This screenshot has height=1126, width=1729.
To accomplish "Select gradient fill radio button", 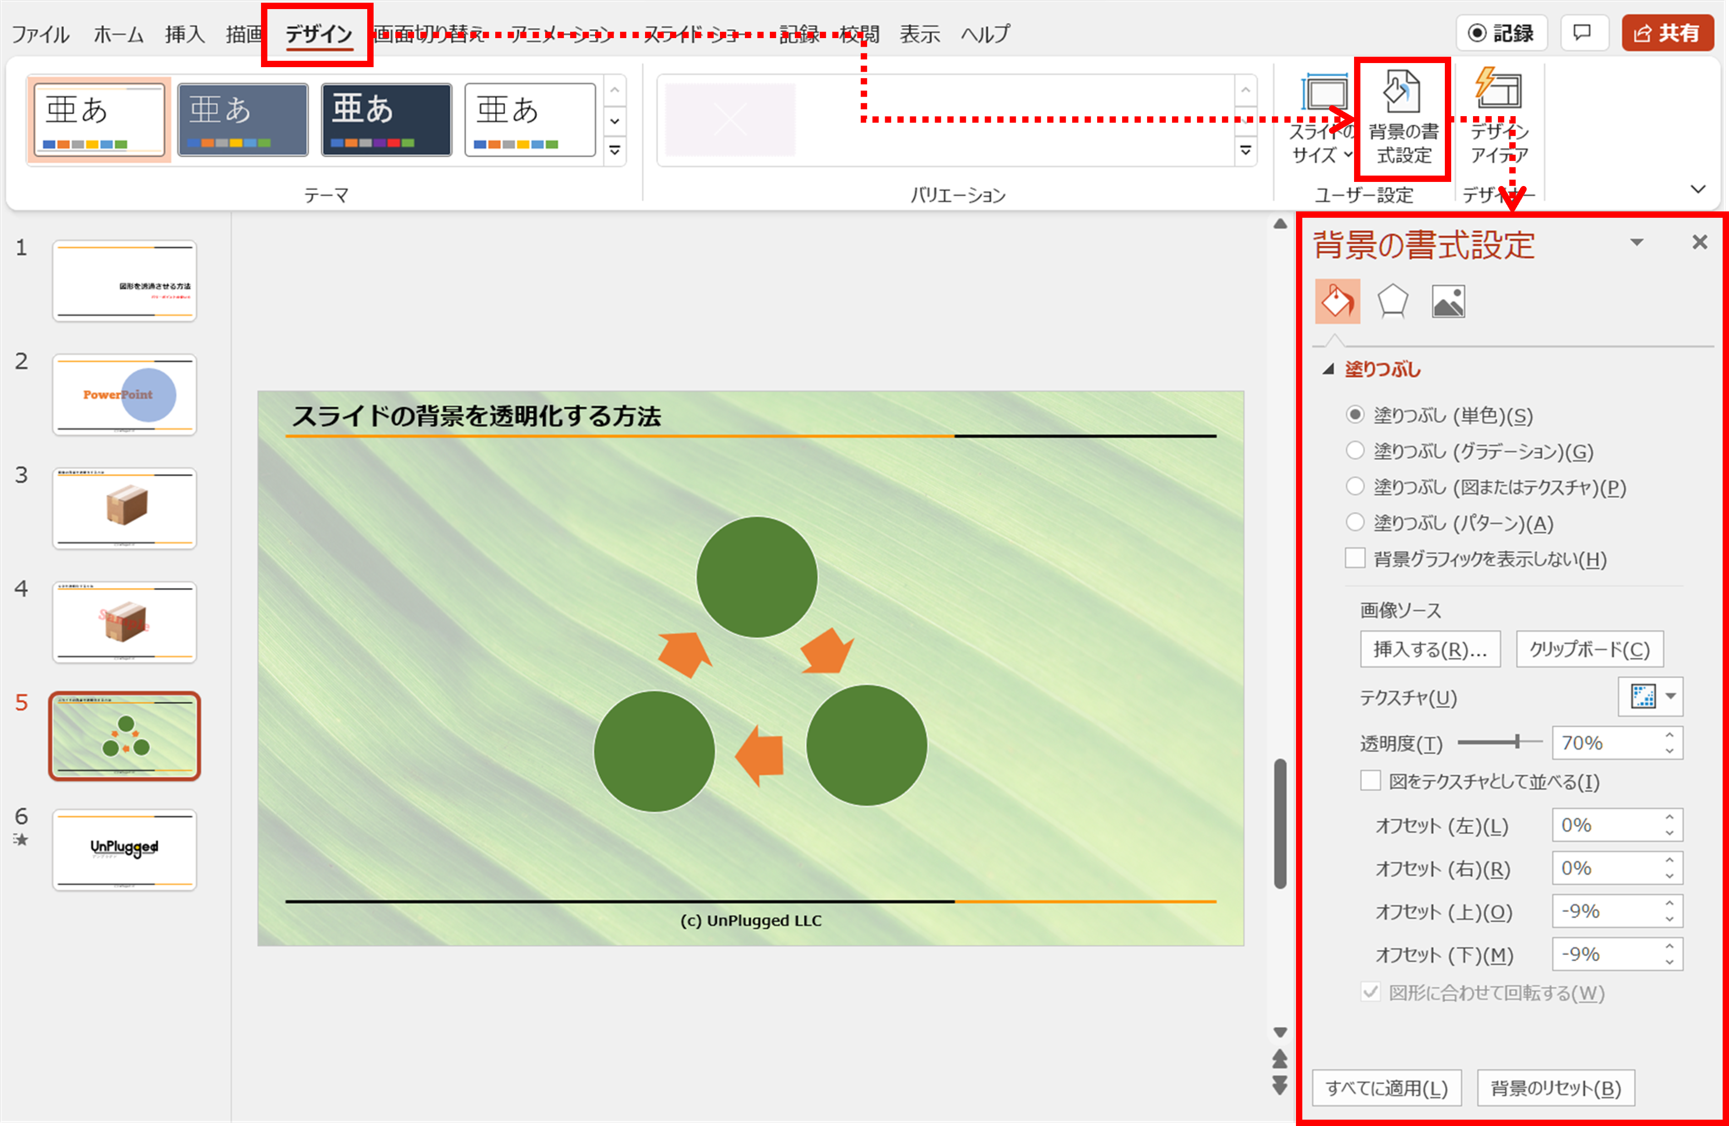I will (x=1355, y=451).
